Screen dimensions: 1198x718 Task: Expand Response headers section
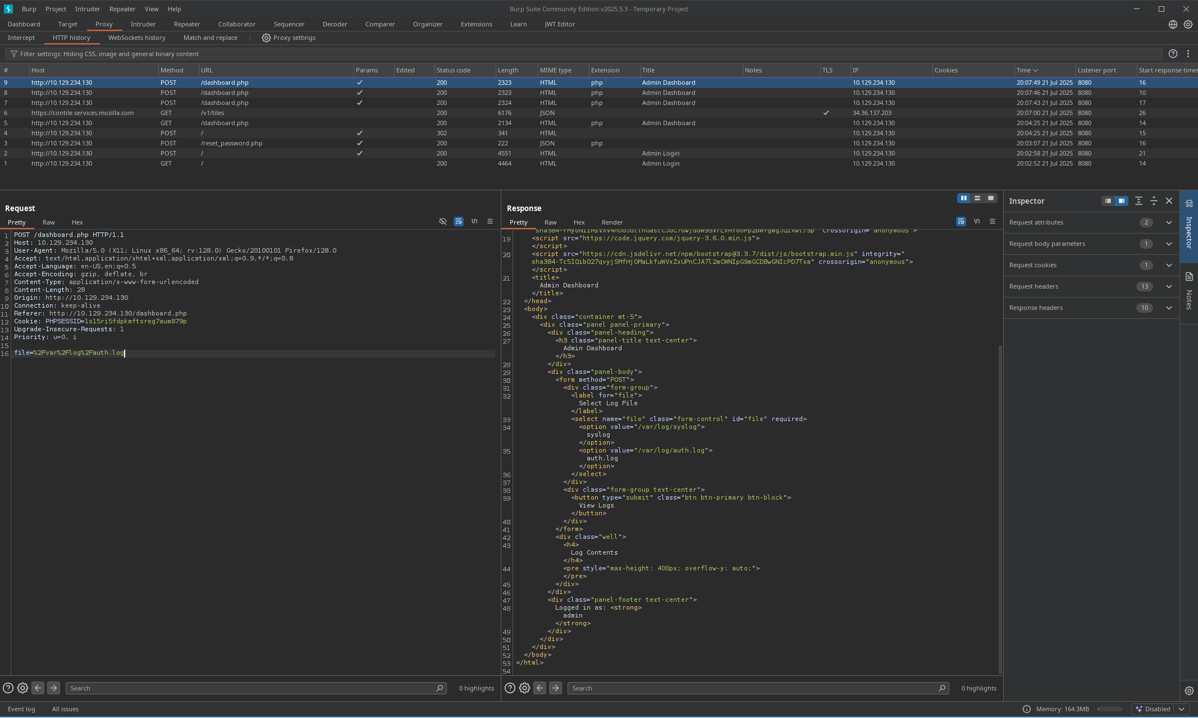pos(1169,308)
